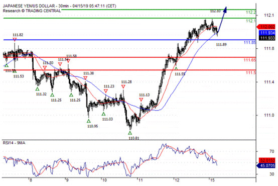Click the 111.0 price axis tick
This screenshot has height=186, width=278.
coord(269,115)
